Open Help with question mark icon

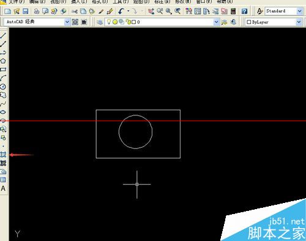[x=244, y=11]
